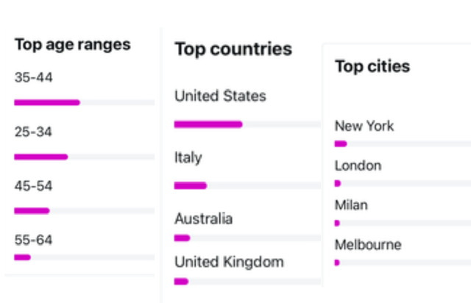Viewport: 471px width, 303px height.
Task: Click the Milan city bar
Action: (403, 223)
